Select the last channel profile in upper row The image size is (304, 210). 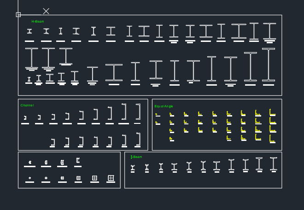tap(138, 111)
